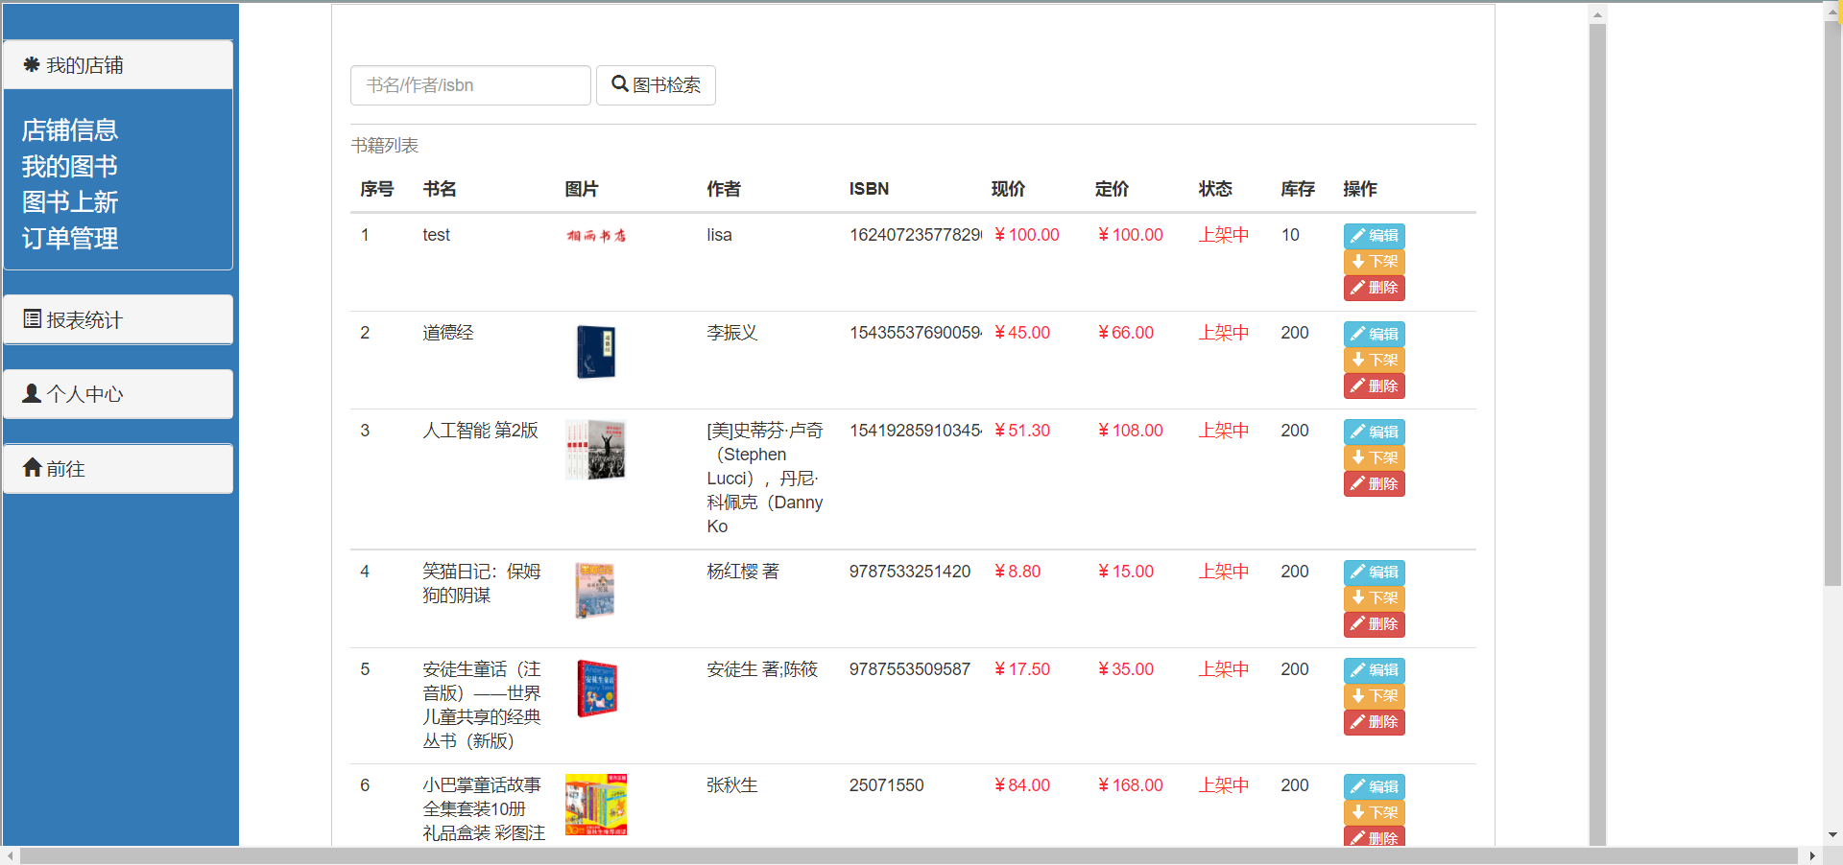Take 安徒生童话 off shelf
1843x865 pixels.
point(1374,696)
